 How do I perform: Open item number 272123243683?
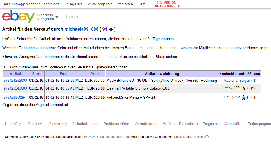point(15,88)
